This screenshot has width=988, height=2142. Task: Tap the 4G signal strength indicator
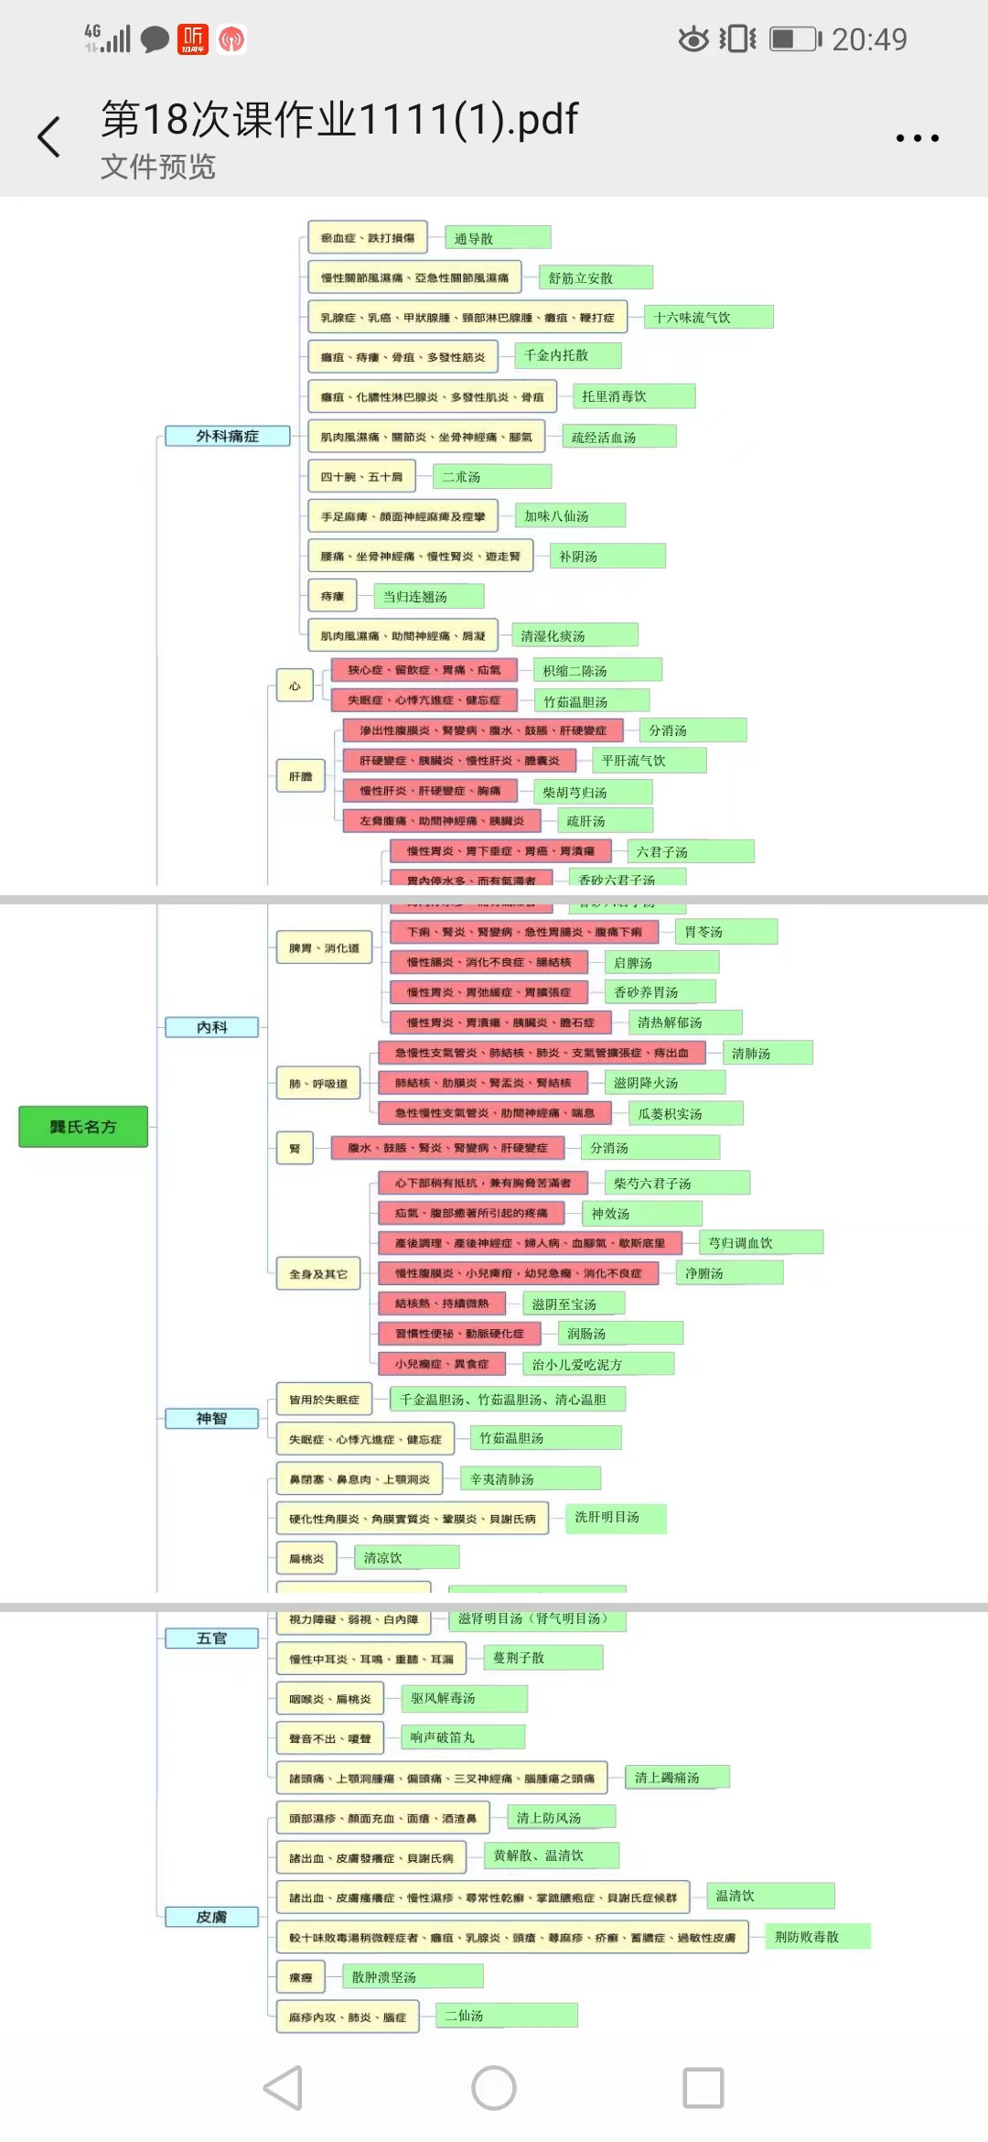(107, 38)
